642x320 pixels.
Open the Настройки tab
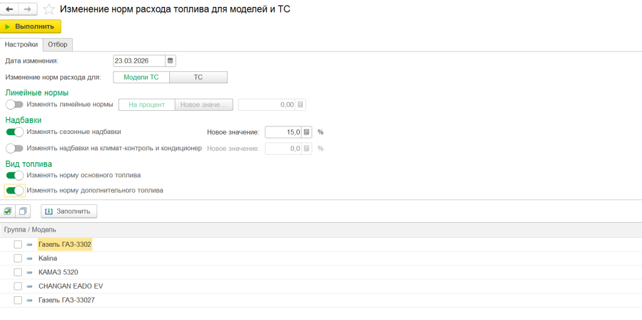pyautogui.click(x=21, y=44)
